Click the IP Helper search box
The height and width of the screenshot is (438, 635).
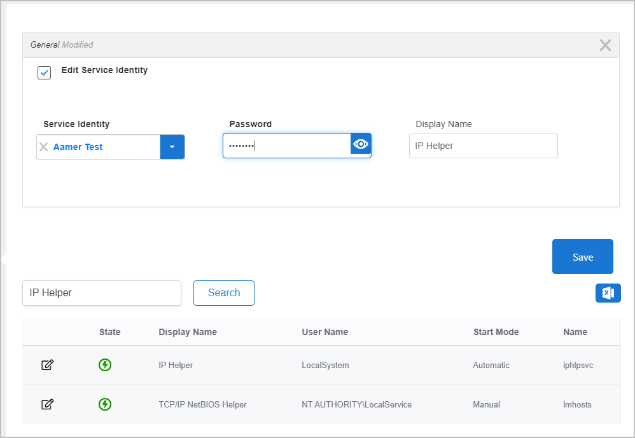102,293
